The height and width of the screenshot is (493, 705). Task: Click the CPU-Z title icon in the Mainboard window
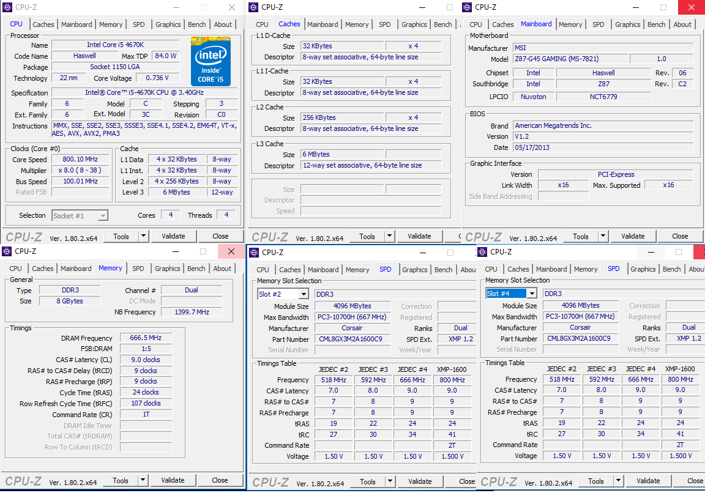click(467, 7)
